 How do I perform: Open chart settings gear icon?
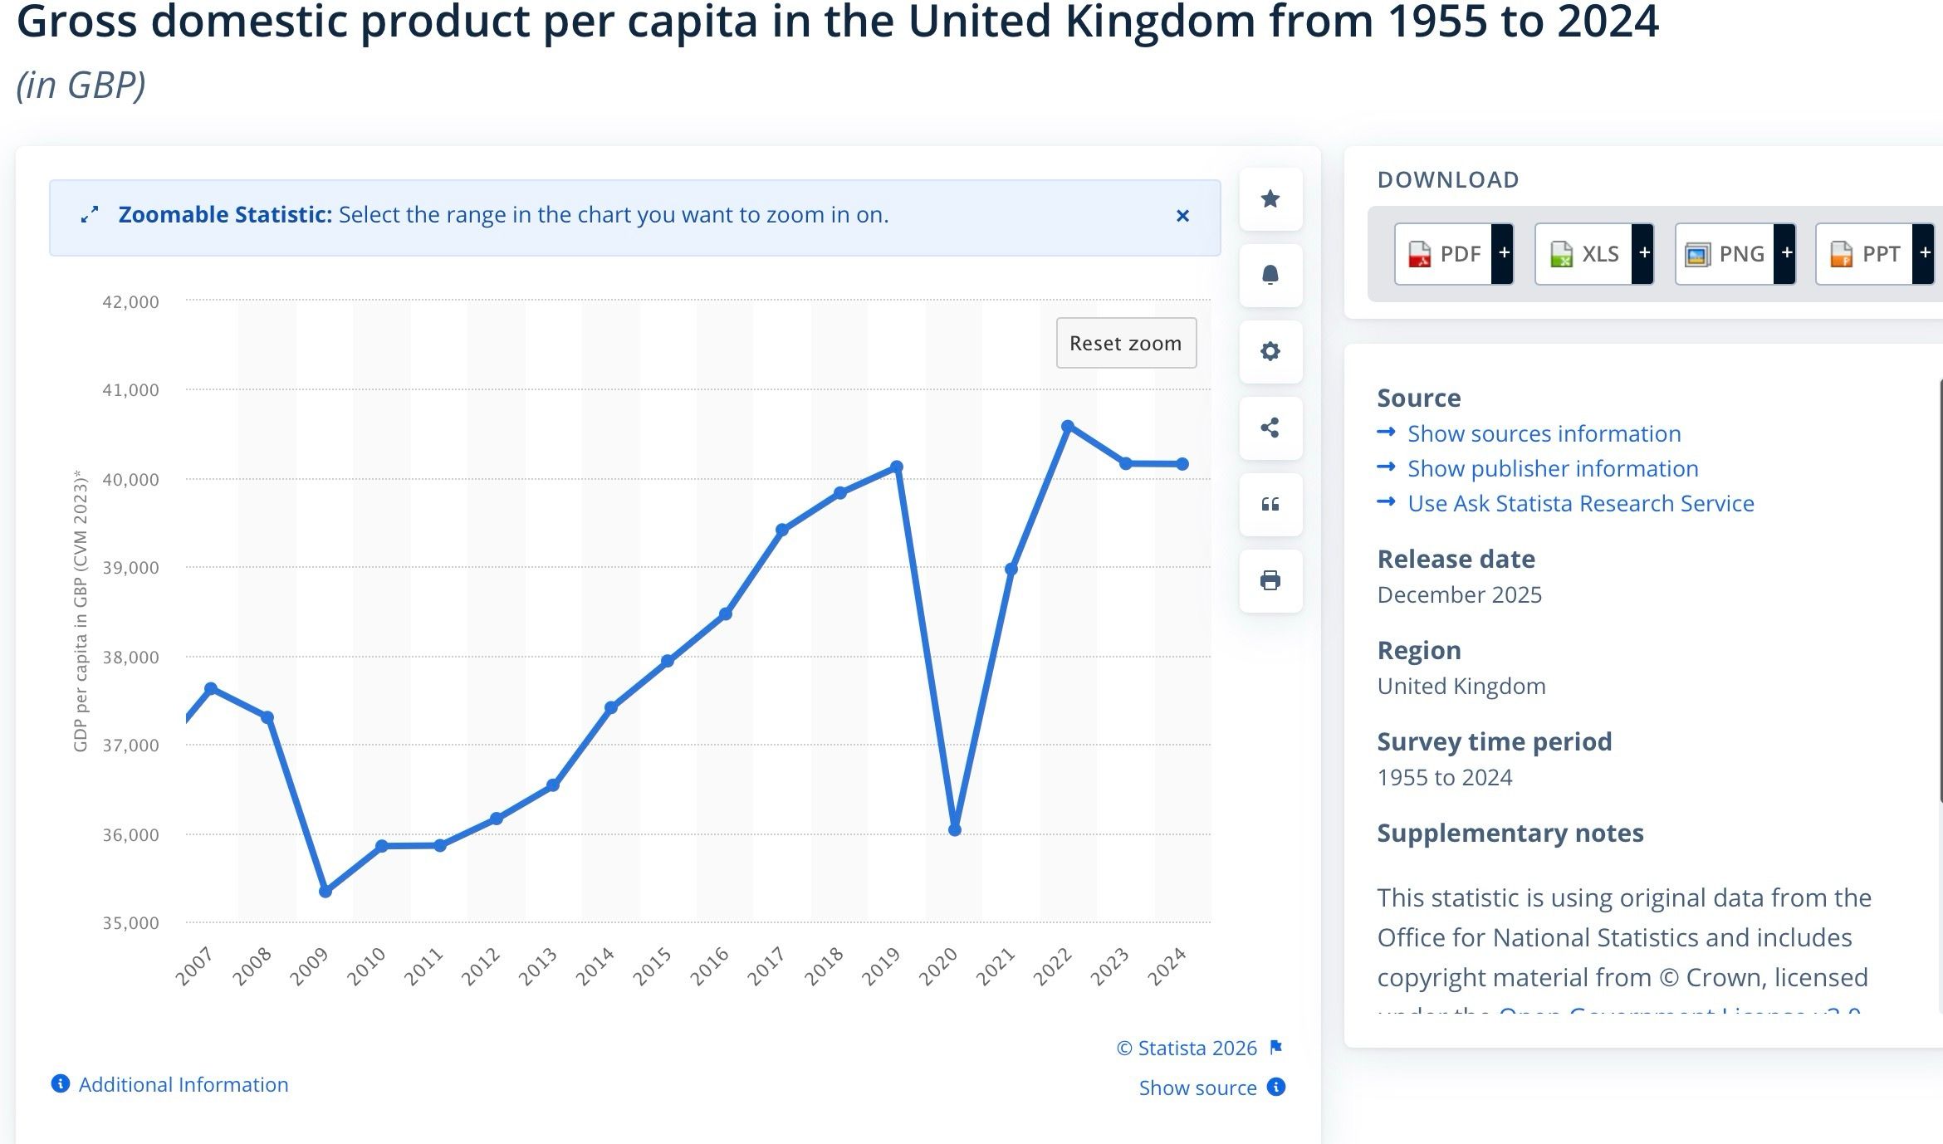click(x=1270, y=351)
